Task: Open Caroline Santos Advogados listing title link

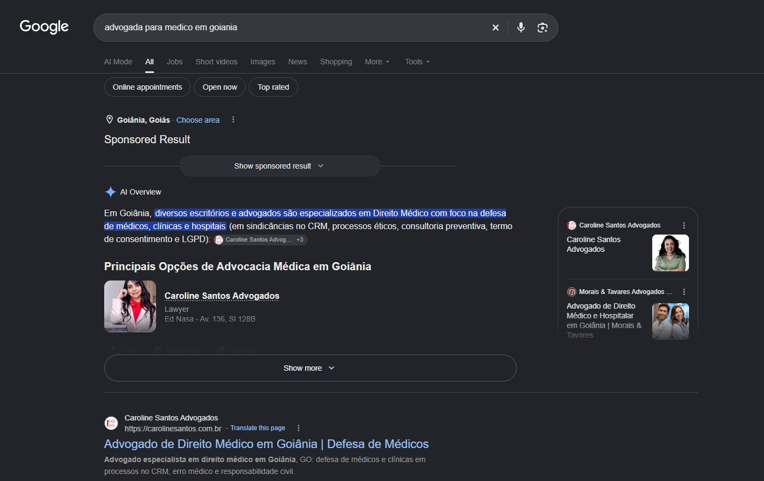Action: (222, 296)
